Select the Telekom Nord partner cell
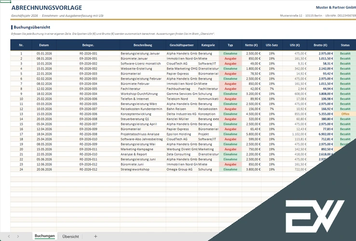356x241 pixels. tap(182, 99)
